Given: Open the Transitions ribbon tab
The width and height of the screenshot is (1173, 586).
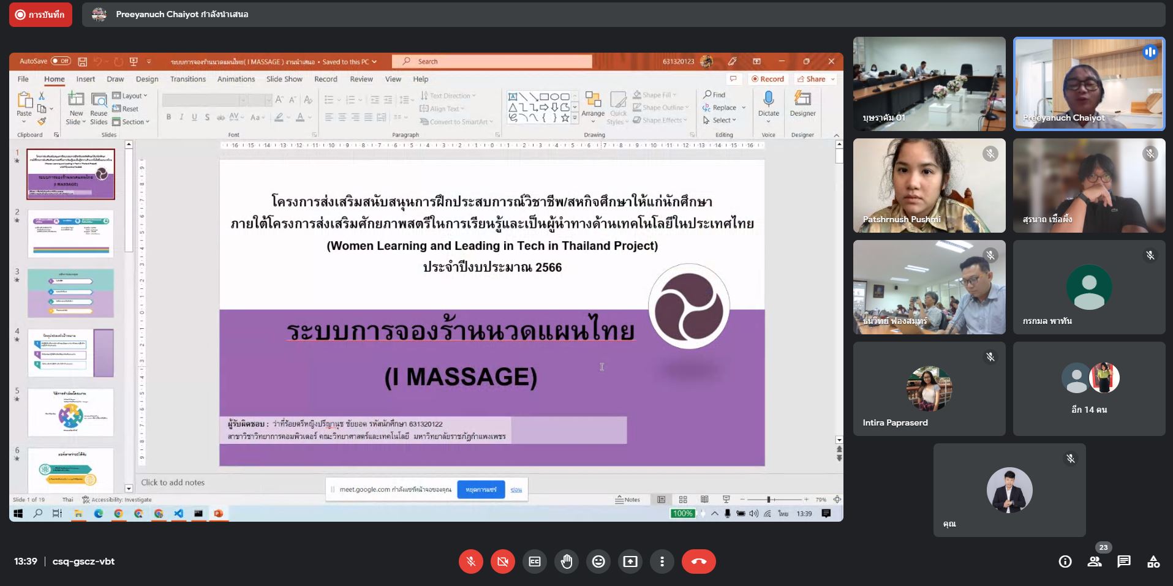Looking at the screenshot, I should pos(187,79).
